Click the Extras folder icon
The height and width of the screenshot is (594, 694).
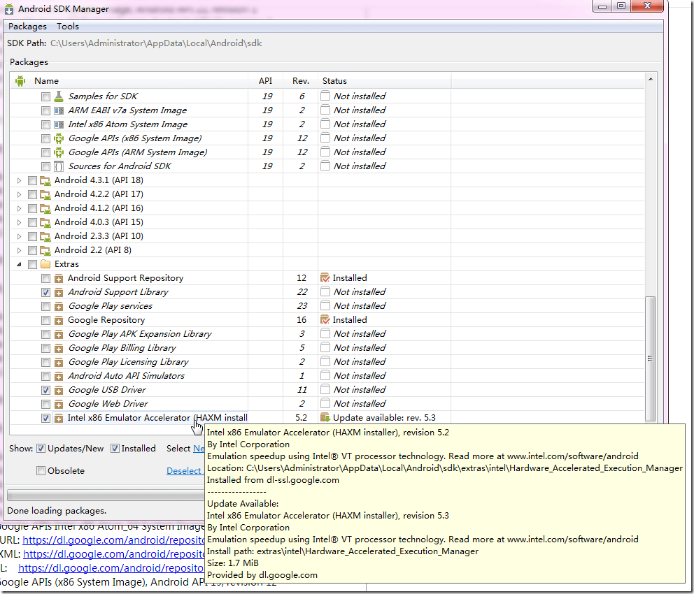[x=45, y=264]
